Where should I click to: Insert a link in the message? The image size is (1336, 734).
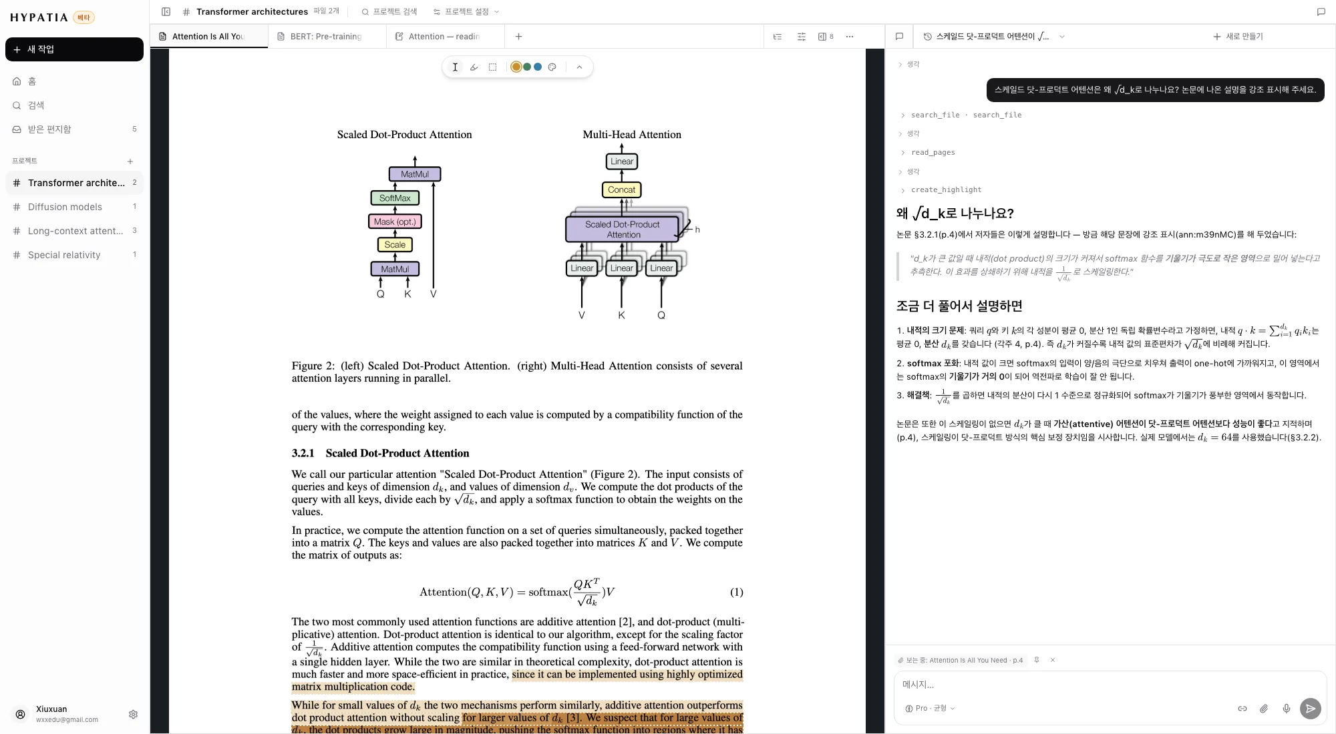[1242, 709]
